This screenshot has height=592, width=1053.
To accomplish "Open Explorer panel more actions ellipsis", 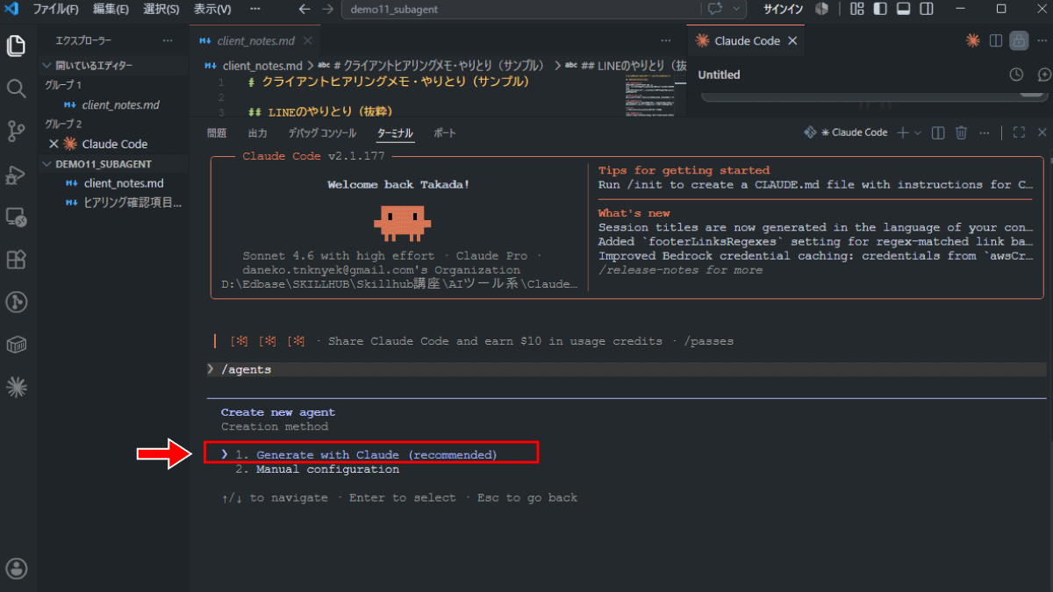I will [168, 40].
